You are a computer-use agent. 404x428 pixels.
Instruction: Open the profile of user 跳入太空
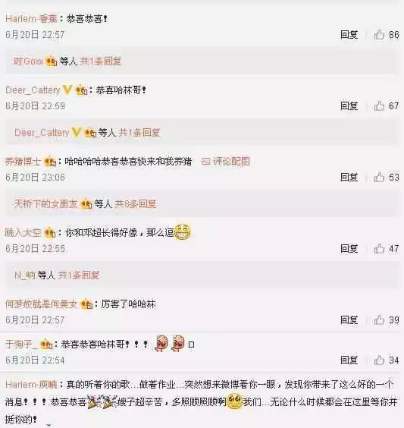click(23, 232)
